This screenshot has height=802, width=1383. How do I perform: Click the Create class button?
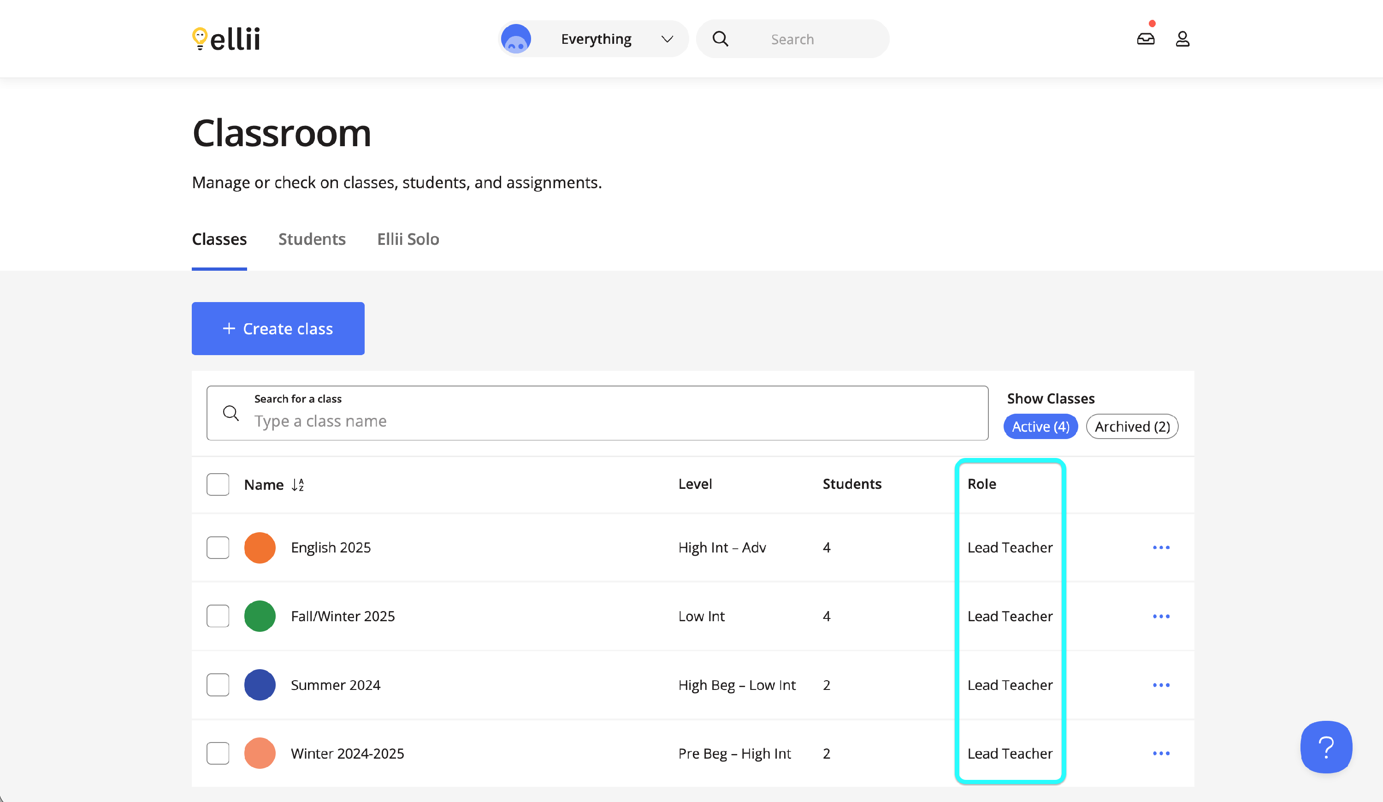[278, 328]
